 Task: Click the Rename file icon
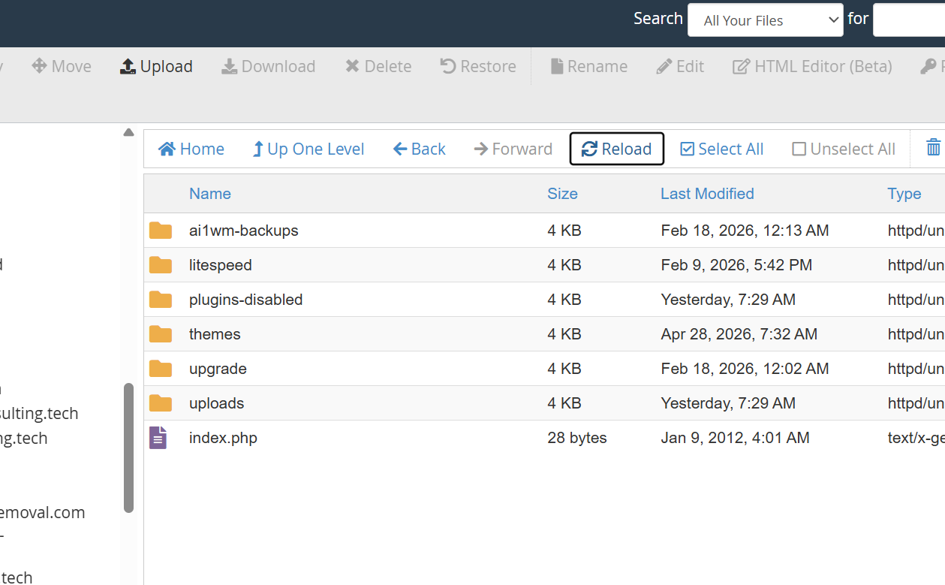click(557, 66)
